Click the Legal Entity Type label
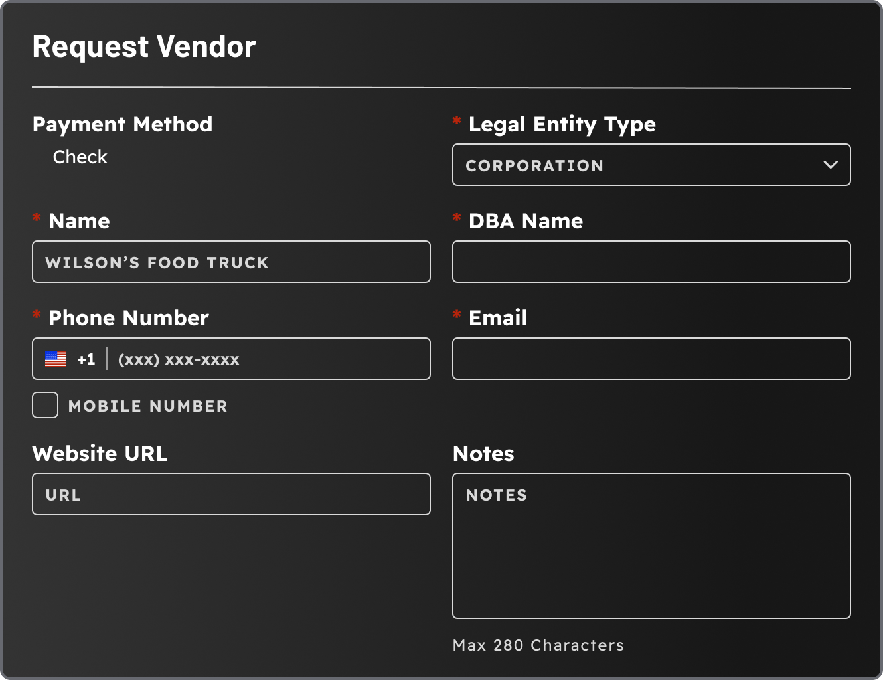Image resolution: width=883 pixels, height=680 pixels. tap(562, 124)
